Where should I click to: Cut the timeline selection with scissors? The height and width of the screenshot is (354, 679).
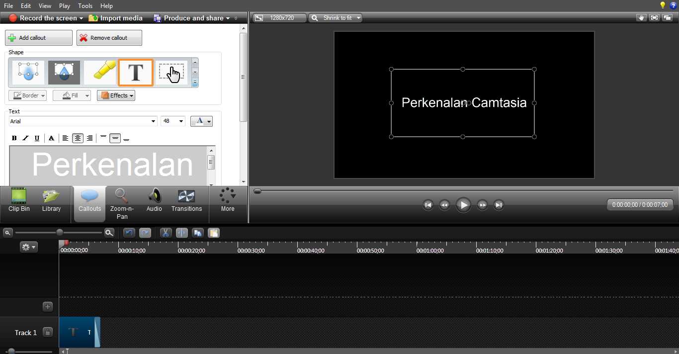click(166, 233)
